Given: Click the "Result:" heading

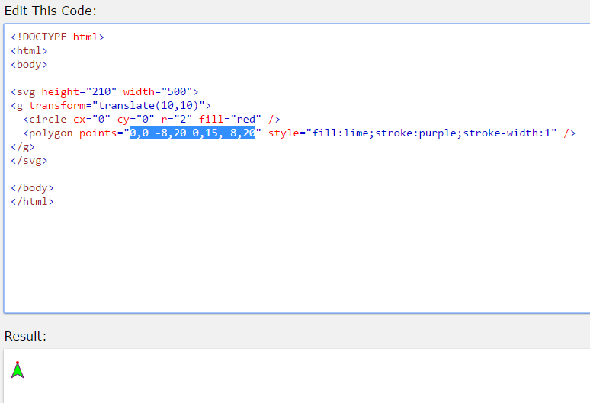Looking at the screenshot, I should click(25, 336).
